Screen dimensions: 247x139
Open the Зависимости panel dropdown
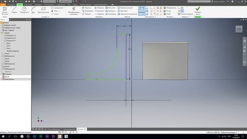pos(150,17)
